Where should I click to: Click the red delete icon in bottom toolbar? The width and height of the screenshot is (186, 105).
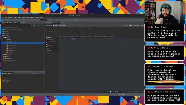click(125, 92)
